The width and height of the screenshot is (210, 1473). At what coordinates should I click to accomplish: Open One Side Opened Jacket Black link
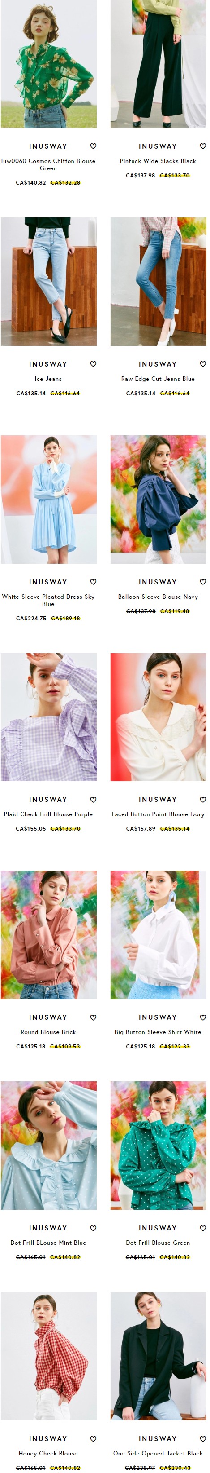(158, 1453)
